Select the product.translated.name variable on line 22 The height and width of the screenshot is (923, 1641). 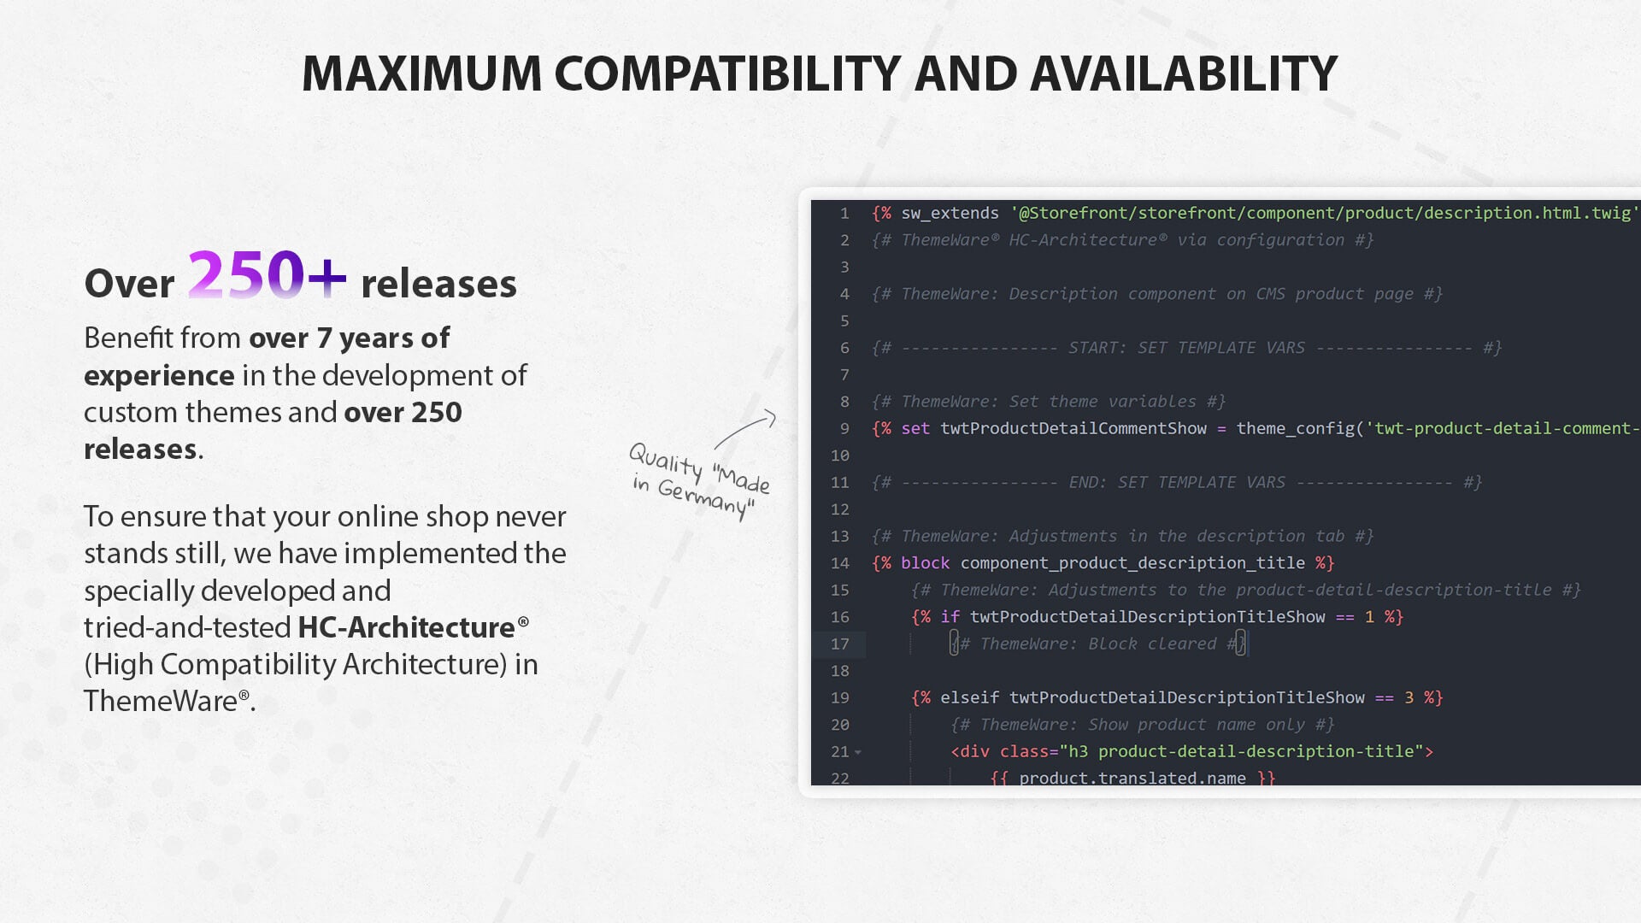coord(1132,778)
